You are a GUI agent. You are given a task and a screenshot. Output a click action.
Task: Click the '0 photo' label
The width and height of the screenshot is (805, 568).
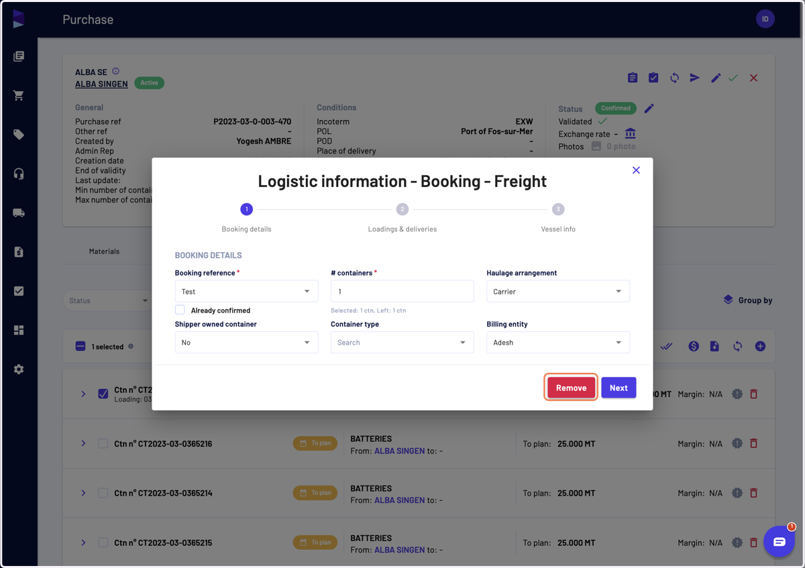click(621, 146)
